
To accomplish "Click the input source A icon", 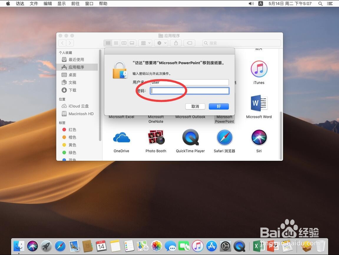I will click(261, 3).
